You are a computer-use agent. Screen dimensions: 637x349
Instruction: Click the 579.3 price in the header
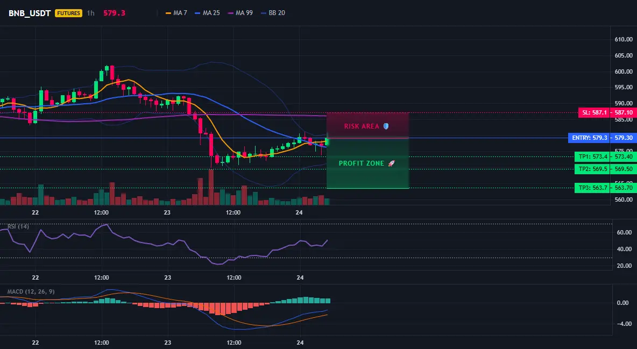[114, 13]
